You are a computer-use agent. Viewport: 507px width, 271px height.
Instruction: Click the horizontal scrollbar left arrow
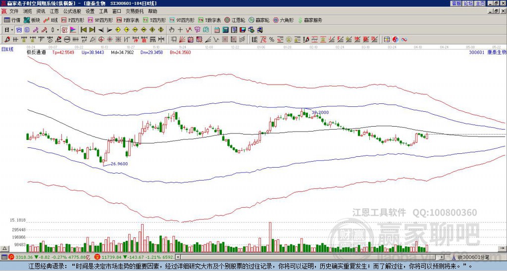[x=178, y=257]
